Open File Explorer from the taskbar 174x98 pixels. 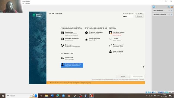click(x=46, y=96)
